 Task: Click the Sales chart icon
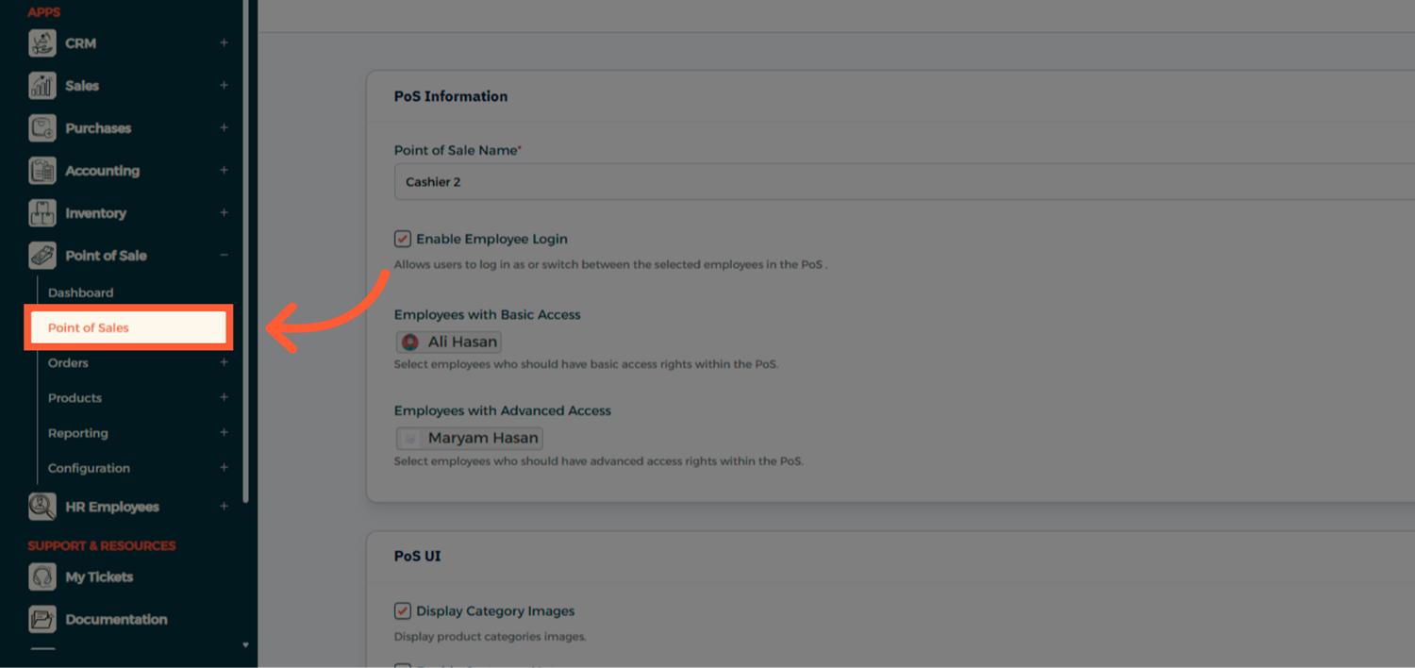42,86
